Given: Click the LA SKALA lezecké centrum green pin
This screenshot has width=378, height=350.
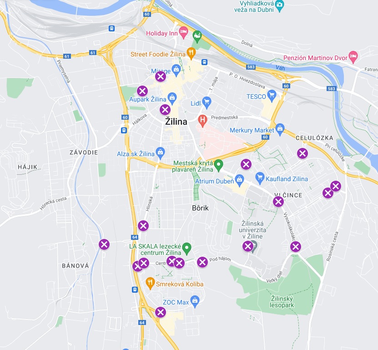Looking at the screenshot, I should 187,248.
